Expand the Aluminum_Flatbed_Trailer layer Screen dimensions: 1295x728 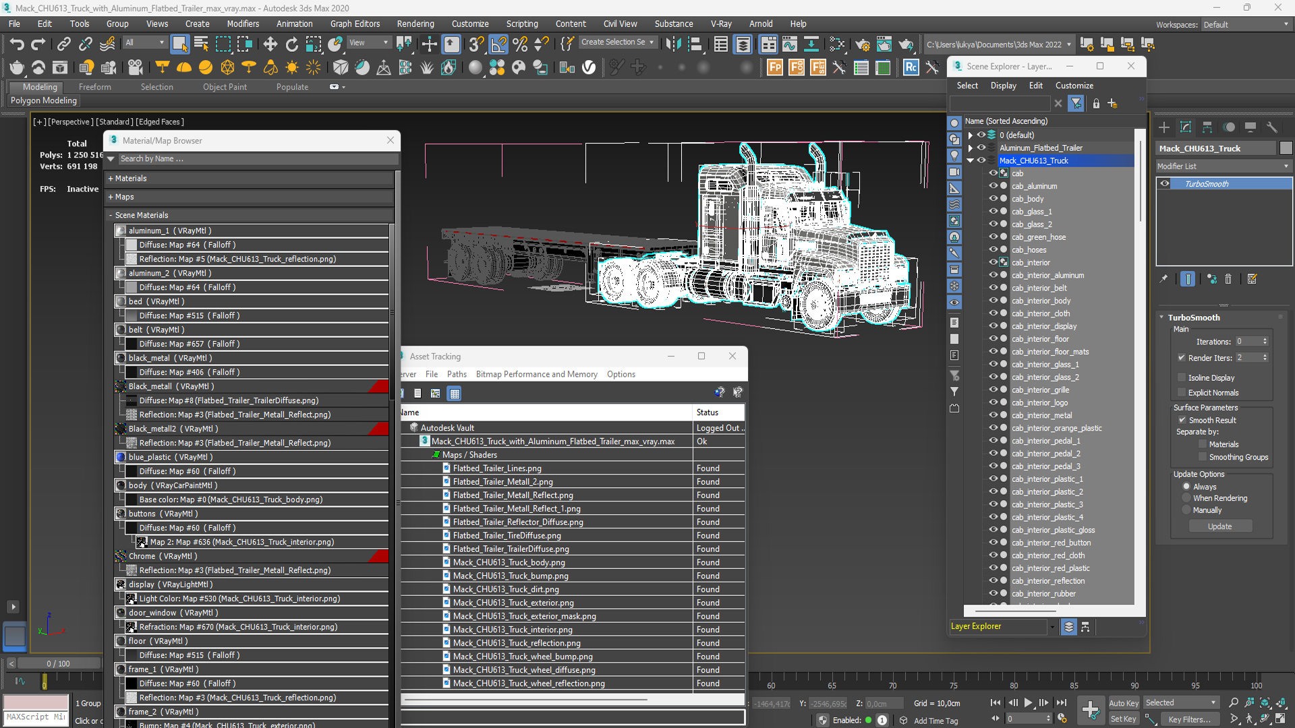coord(970,148)
